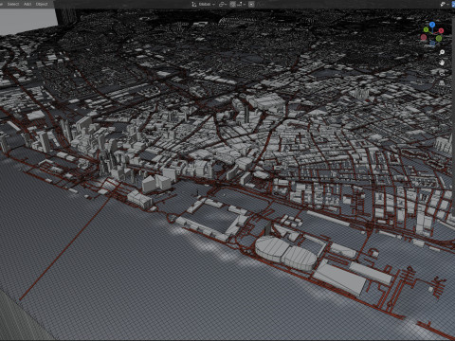Open the snapping options dropdown

(x=241, y=5)
